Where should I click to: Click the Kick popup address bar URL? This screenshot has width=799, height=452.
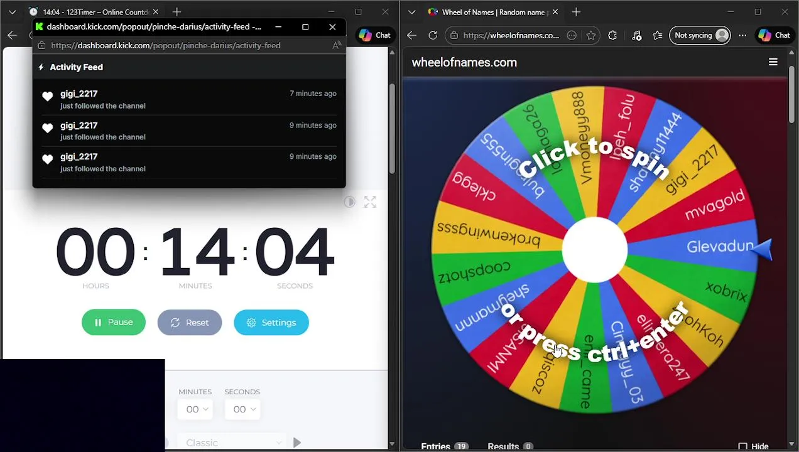point(166,45)
